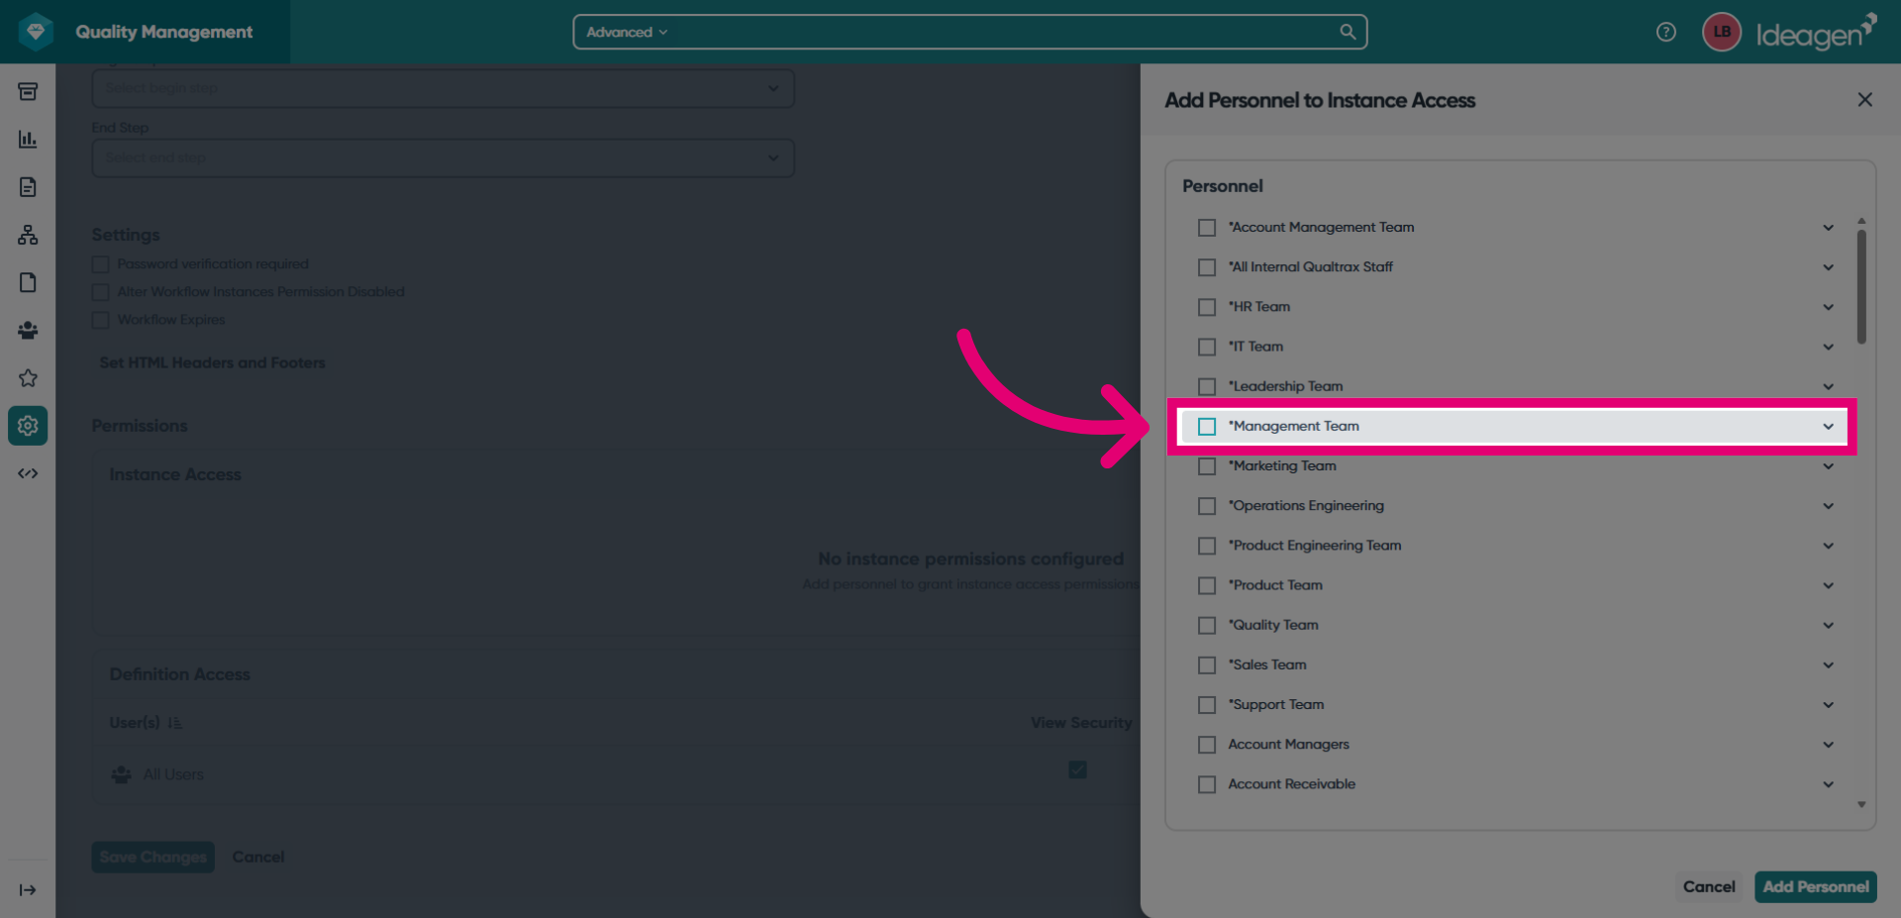Check *Operations Engineering checkbox
Image resolution: width=1901 pixels, height=918 pixels.
[x=1207, y=506]
